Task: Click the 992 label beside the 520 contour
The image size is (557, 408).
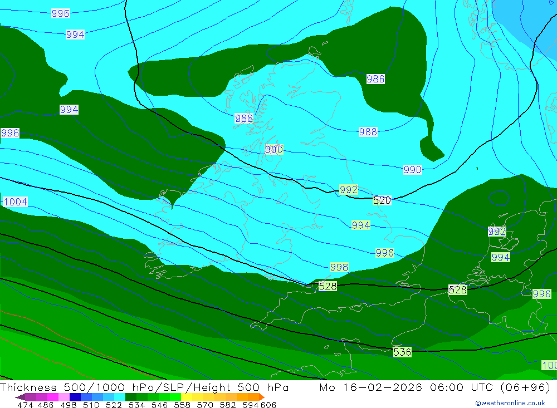Action: coord(349,190)
